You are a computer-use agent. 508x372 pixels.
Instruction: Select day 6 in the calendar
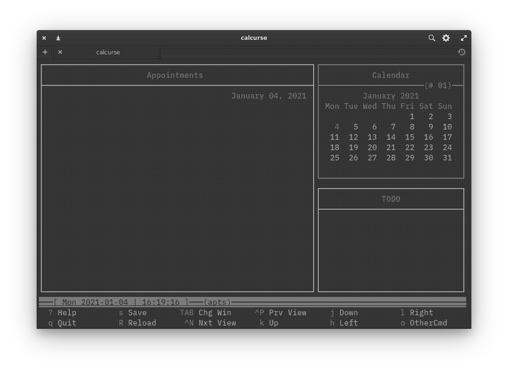coord(374,127)
